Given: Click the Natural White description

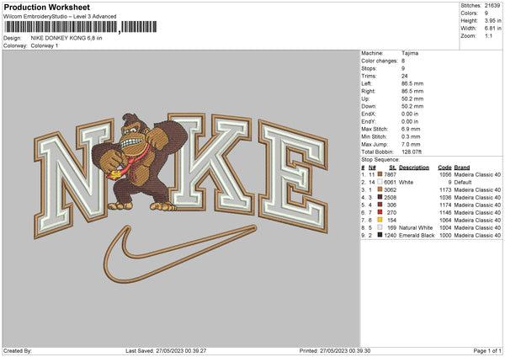Looking at the screenshot, I should point(416,227).
